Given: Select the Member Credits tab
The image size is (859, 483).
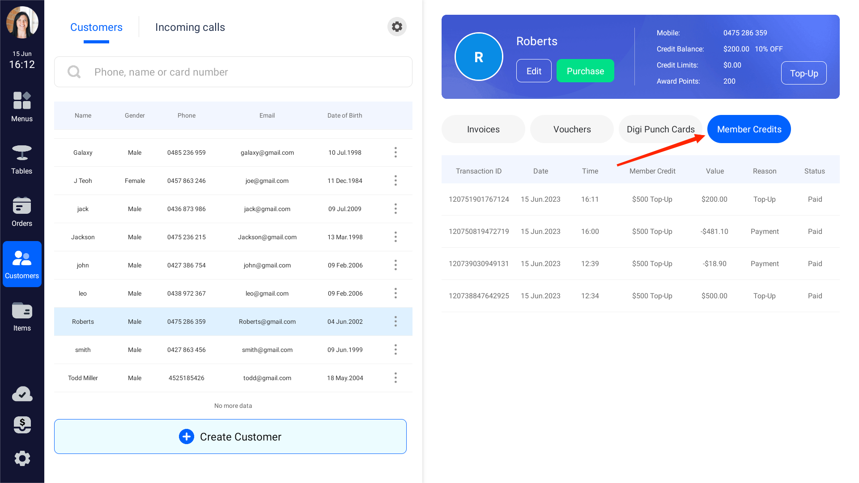Looking at the screenshot, I should pyautogui.click(x=749, y=129).
